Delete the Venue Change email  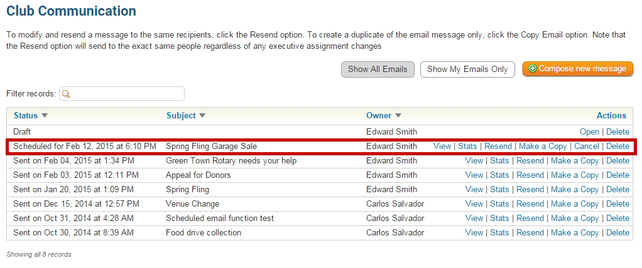coord(618,204)
